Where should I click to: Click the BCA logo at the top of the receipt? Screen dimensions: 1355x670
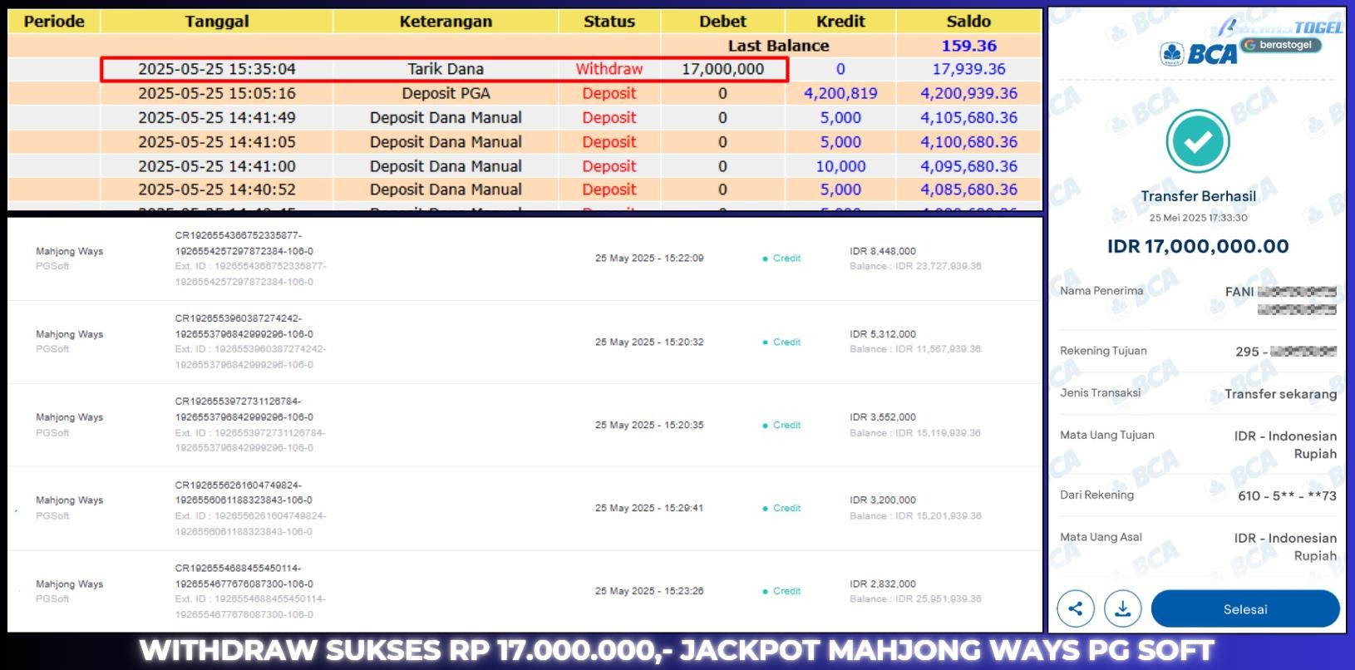pyautogui.click(x=1199, y=55)
